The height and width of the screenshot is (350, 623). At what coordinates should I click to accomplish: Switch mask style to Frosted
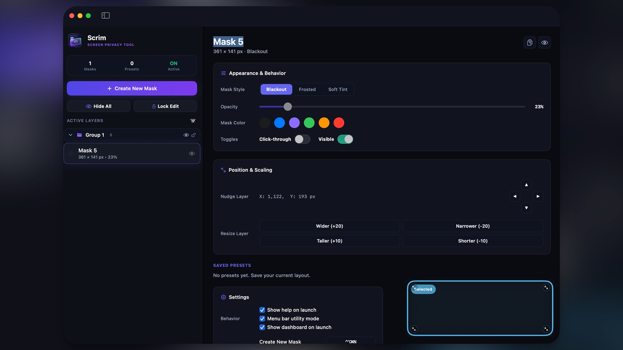(307, 89)
